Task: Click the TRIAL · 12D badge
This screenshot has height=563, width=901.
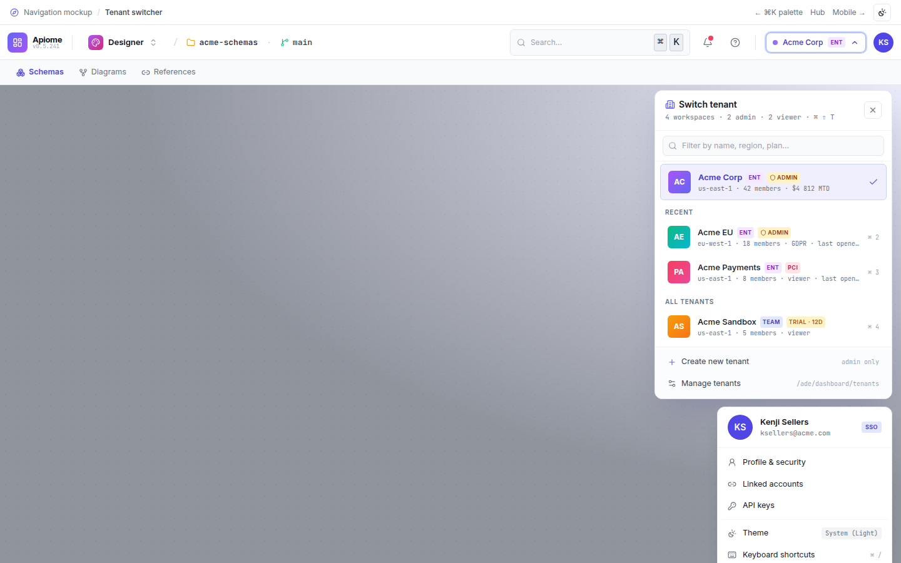Action: click(x=805, y=322)
